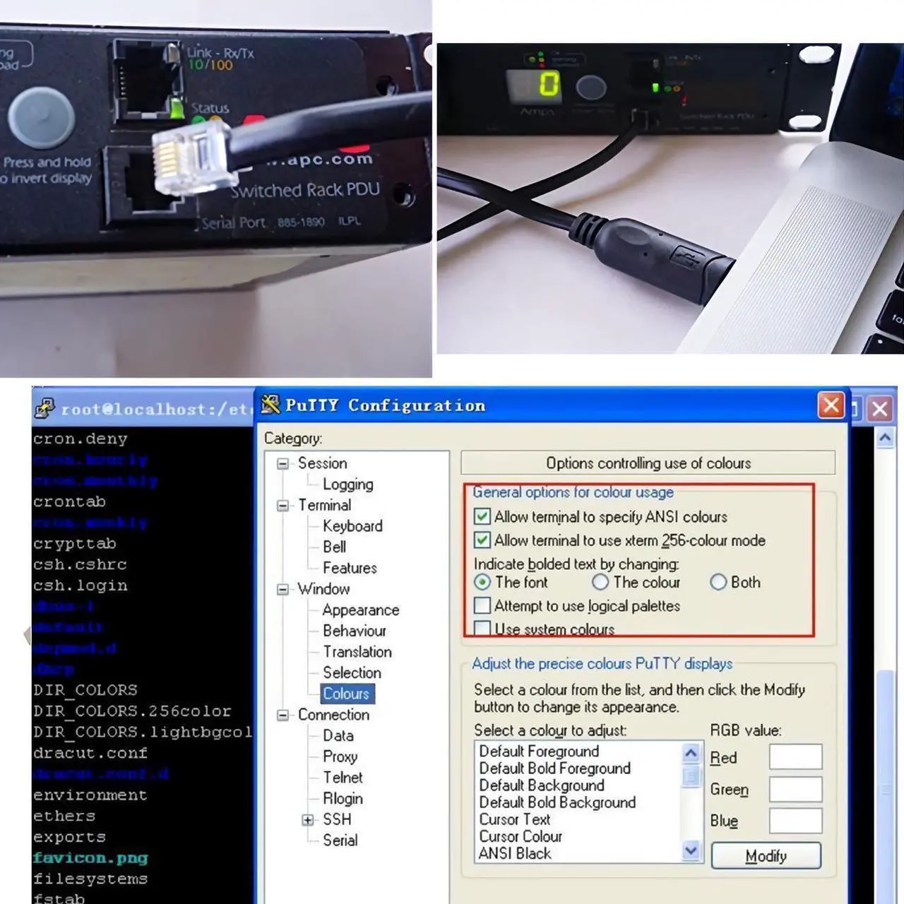Image resolution: width=904 pixels, height=904 pixels.
Task: Open the SSH settings
Action: point(337,819)
